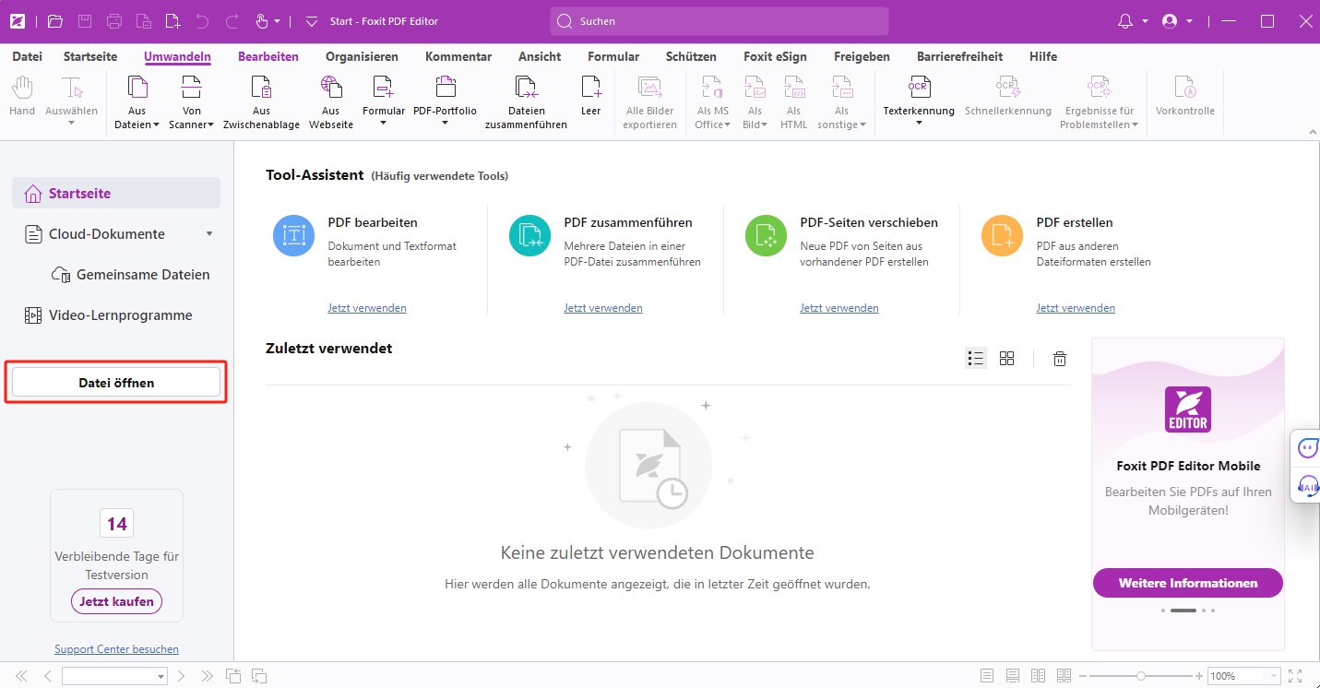Collapse the Cloud-Dokumente arrow
The height and width of the screenshot is (688, 1320).
click(209, 234)
